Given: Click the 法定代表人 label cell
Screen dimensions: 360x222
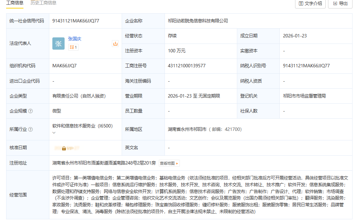Looking at the screenshot, I should pyautogui.click(x=28, y=44).
